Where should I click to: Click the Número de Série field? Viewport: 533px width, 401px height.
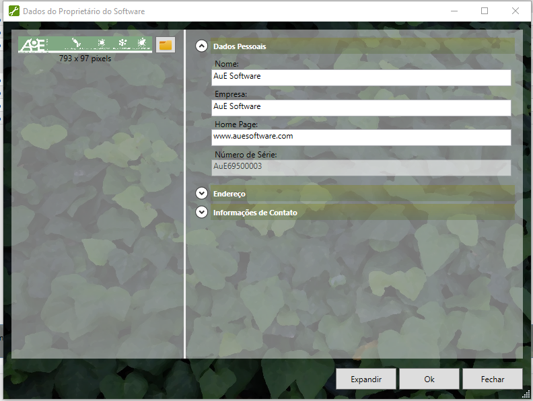[361, 167]
